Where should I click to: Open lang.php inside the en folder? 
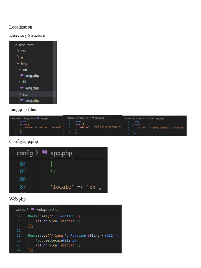click(32, 76)
